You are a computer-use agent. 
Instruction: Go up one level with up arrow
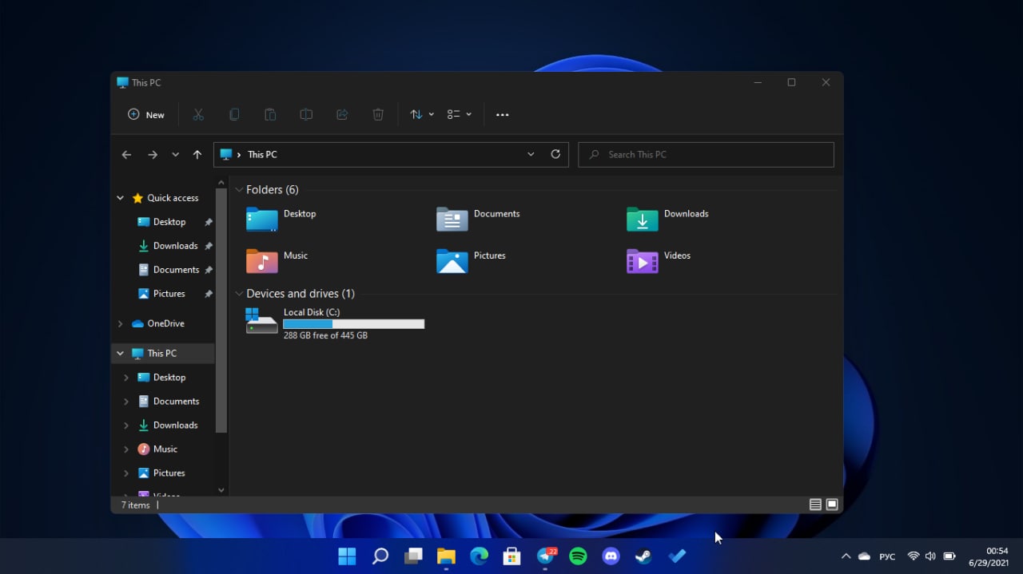point(197,155)
